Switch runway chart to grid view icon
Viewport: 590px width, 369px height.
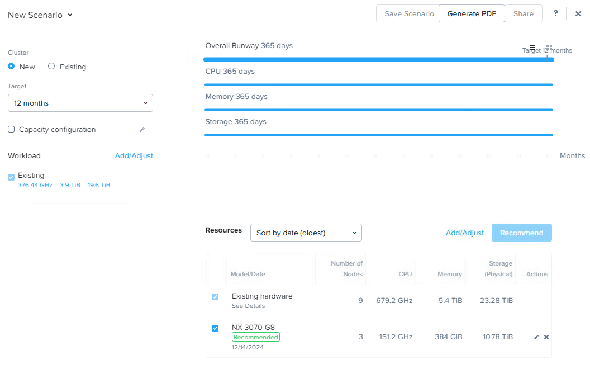point(549,48)
